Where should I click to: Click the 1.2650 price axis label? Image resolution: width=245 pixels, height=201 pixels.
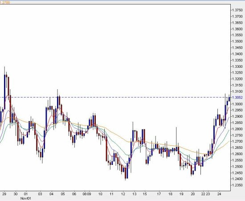pyautogui.click(x=237, y=148)
